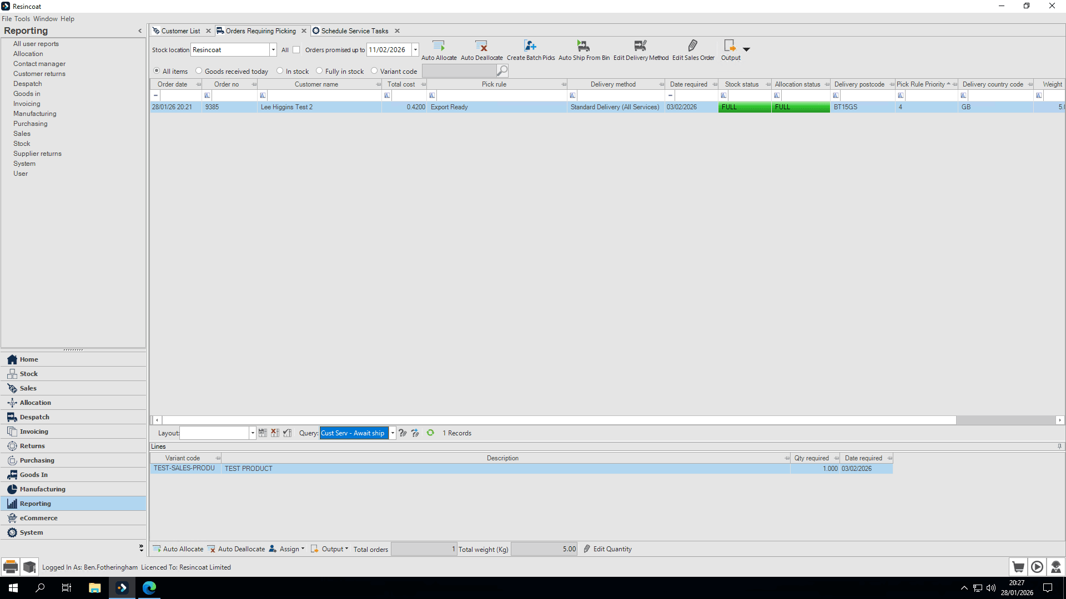Click the shopping cart icon in status bar
Viewport: 1066px width, 599px height.
tap(1018, 567)
